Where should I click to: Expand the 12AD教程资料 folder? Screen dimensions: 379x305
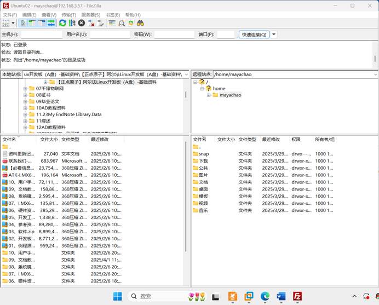coord(25,128)
